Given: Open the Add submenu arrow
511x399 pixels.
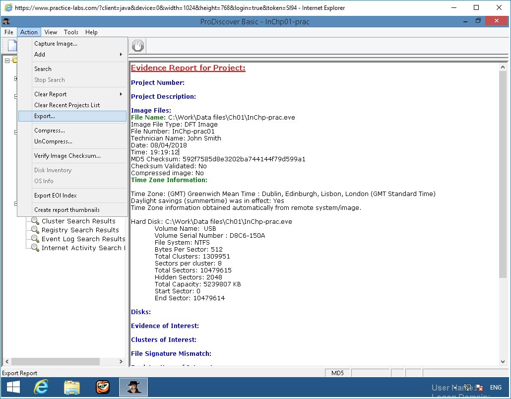Looking at the screenshot, I should (121, 55).
